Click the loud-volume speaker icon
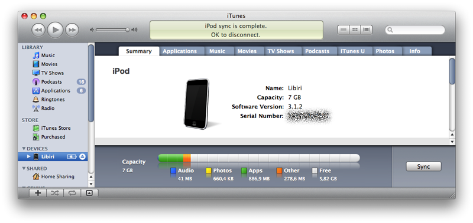 [135, 30]
